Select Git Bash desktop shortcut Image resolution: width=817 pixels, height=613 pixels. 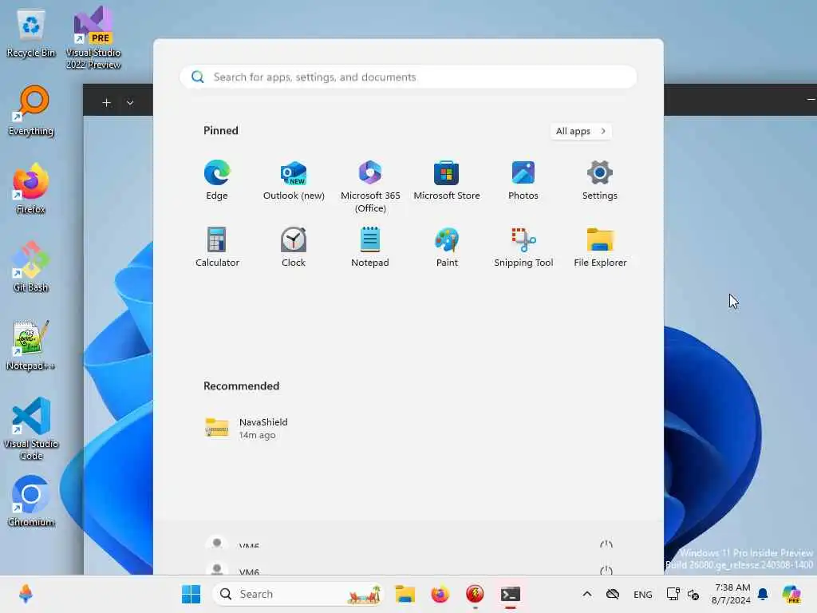tap(31, 267)
